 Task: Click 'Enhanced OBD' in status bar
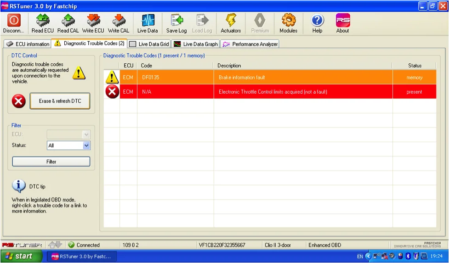click(x=324, y=245)
